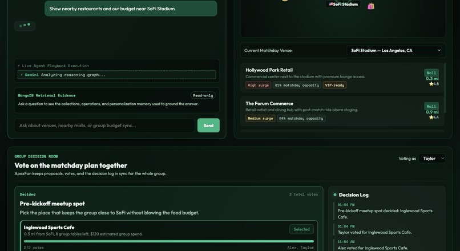Image resolution: width=460 pixels, height=251 pixels.
Task: Click the Group Decision Room label
Action: point(36,156)
